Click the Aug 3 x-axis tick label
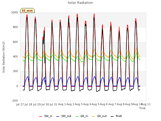 pyautogui.click(x=79, y=104)
